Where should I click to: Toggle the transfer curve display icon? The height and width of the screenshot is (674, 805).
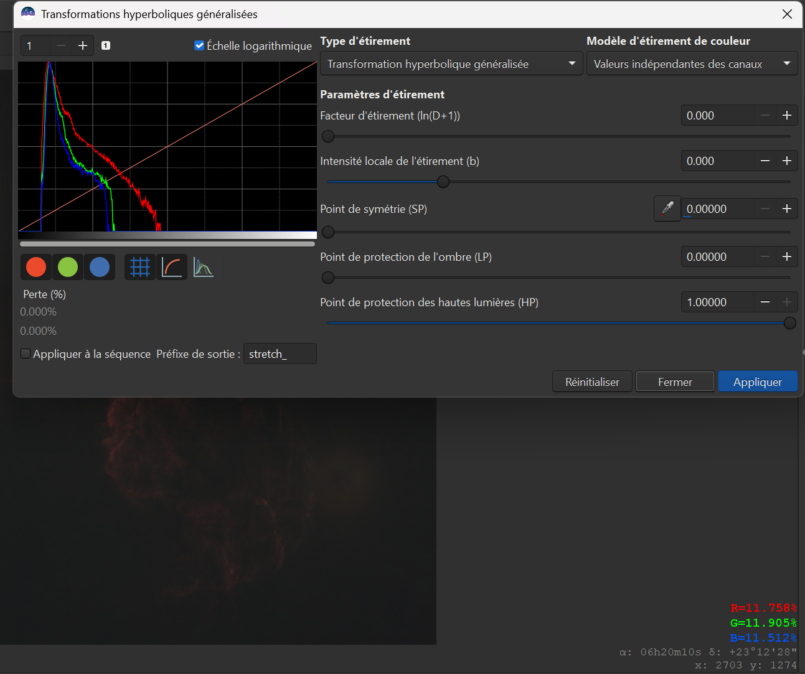(172, 267)
